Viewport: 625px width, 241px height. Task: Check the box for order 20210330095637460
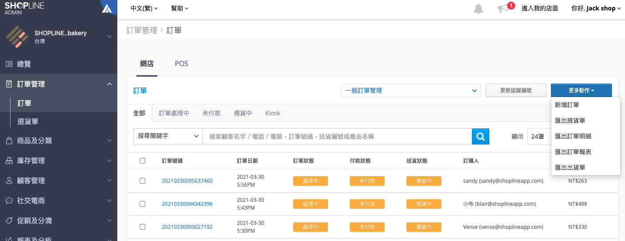(x=142, y=181)
